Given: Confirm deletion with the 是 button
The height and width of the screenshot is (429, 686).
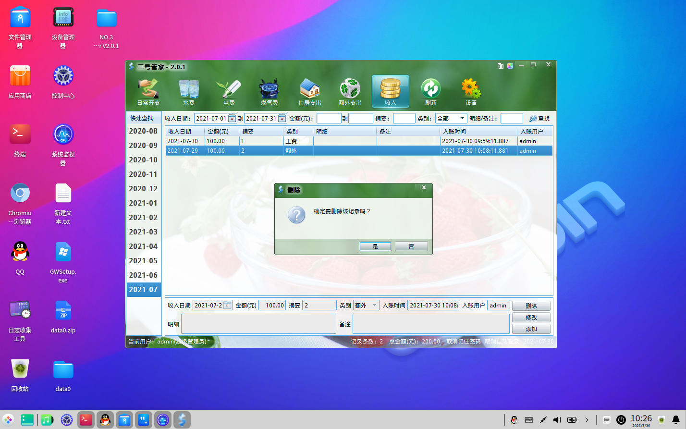Looking at the screenshot, I should click(375, 246).
